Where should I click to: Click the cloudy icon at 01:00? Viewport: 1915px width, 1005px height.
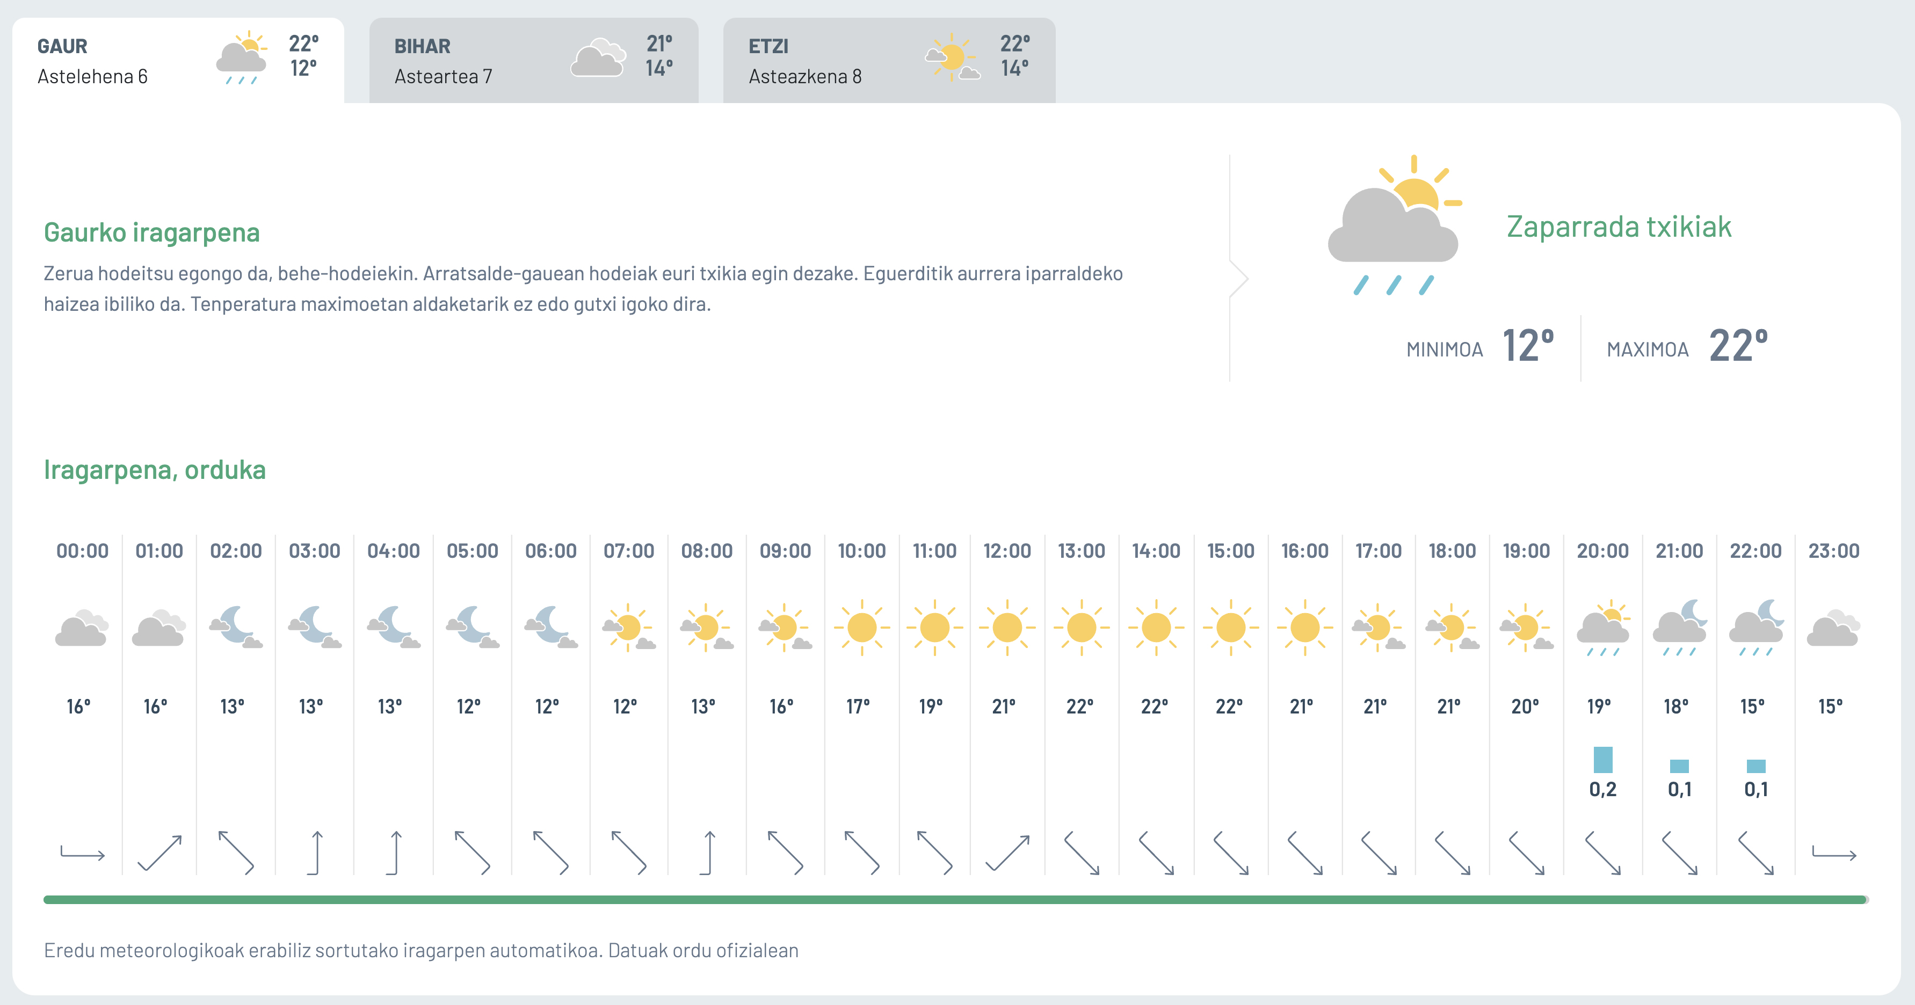tap(158, 628)
